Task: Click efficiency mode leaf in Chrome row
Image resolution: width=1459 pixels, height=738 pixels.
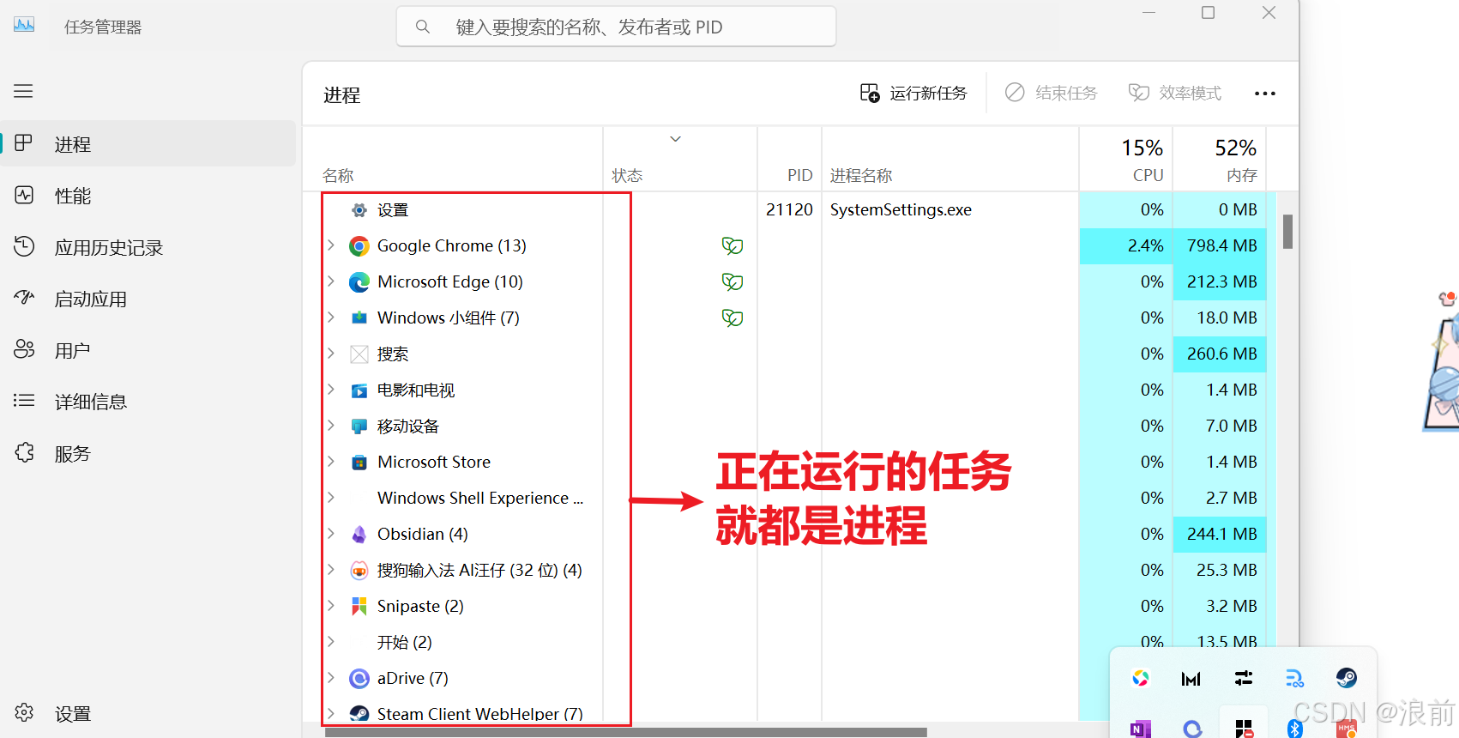Action: coord(733,246)
